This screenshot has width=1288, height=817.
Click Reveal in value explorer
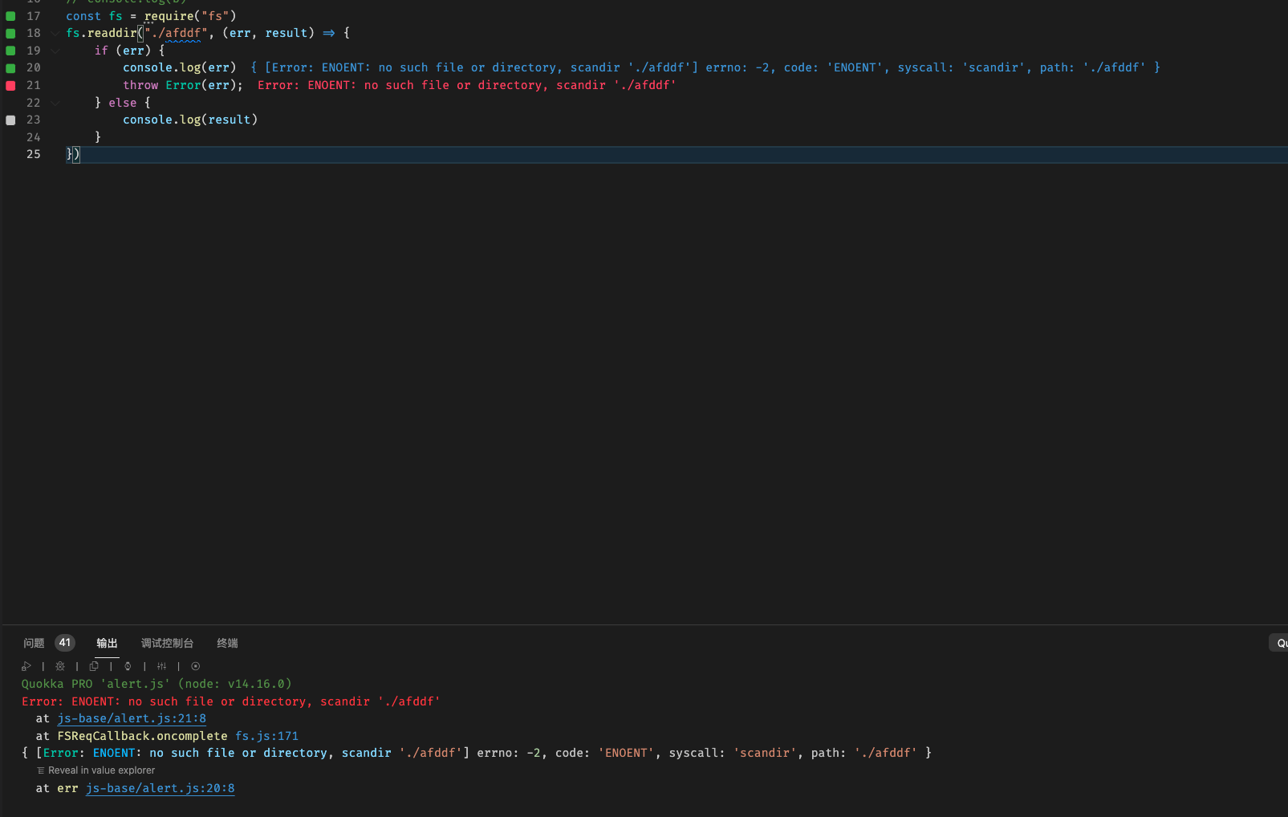coord(101,770)
